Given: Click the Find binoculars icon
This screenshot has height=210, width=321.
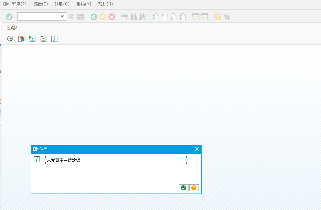Looking at the screenshot, I should [134, 16].
